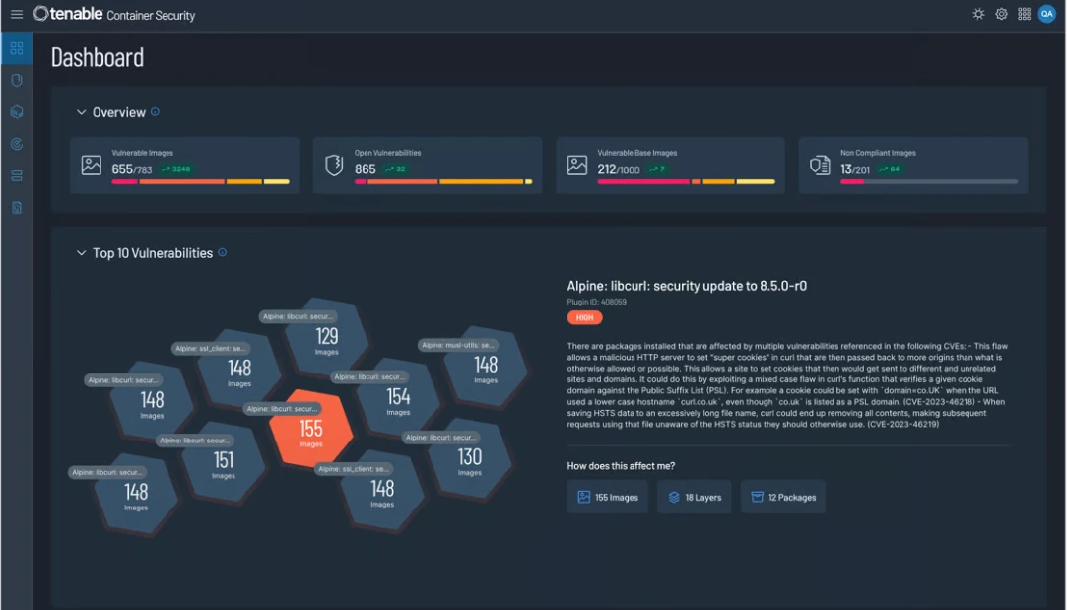
Task: Open the QA user avatar menu
Action: point(1046,14)
